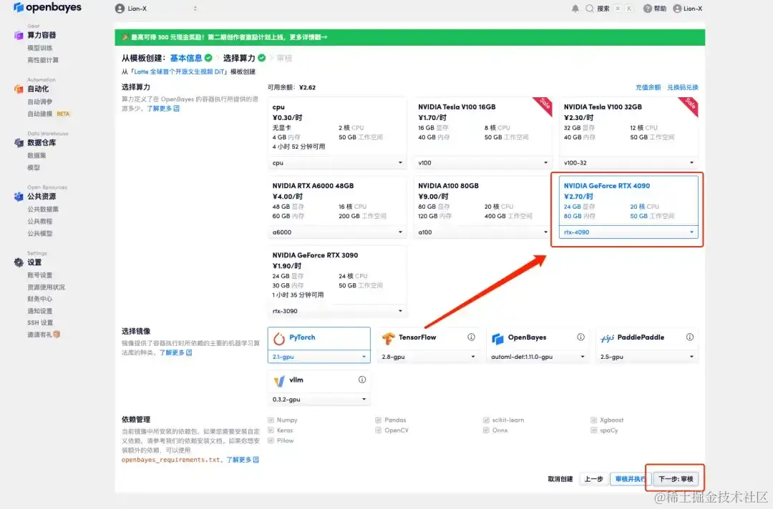
Task: Toggle the OpenCV checkbox
Action: [x=378, y=430]
